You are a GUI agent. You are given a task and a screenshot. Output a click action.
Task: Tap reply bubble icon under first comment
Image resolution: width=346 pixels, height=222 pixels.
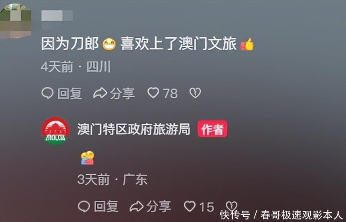[47, 93]
